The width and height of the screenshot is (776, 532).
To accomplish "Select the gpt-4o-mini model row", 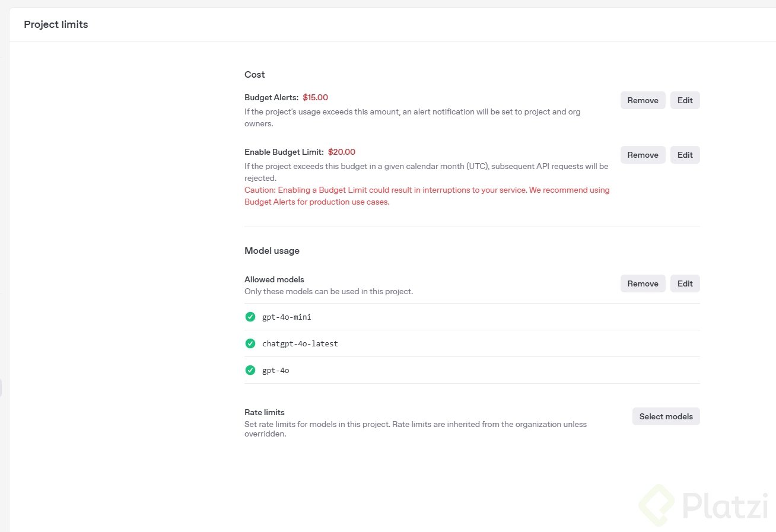I will [287, 317].
